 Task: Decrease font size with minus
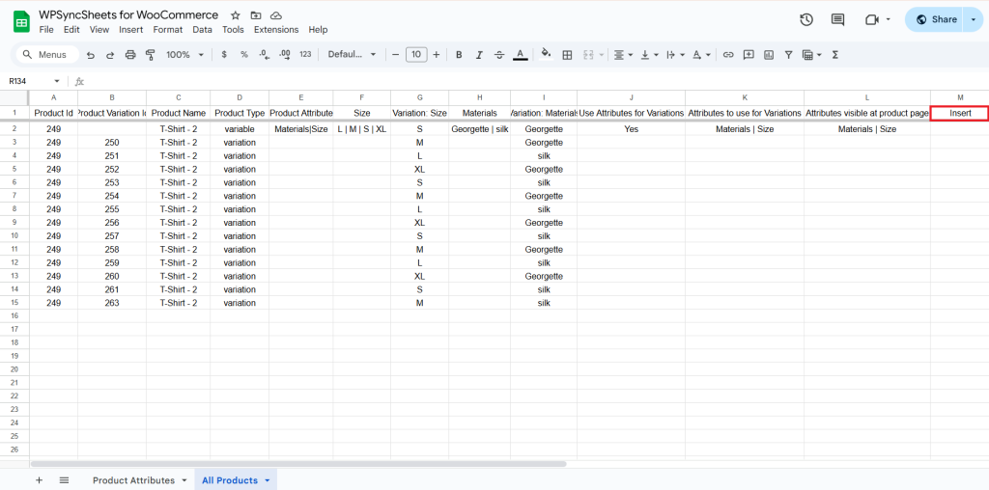(x=395, y=55)
